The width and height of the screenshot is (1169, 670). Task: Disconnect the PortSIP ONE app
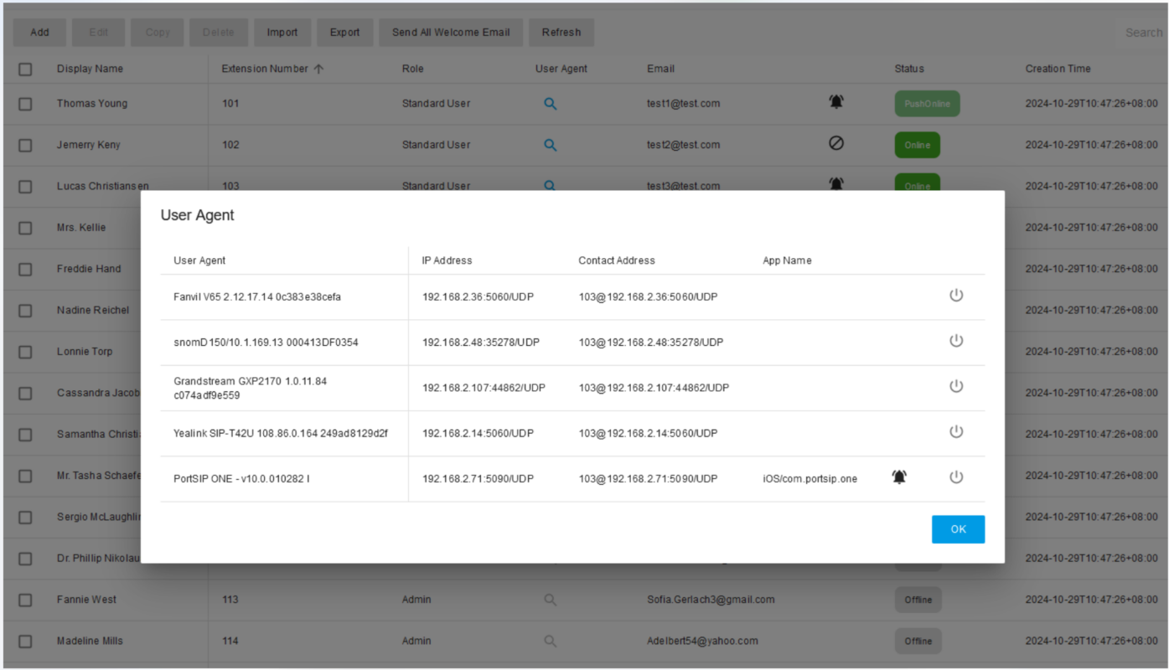point(956,477)
